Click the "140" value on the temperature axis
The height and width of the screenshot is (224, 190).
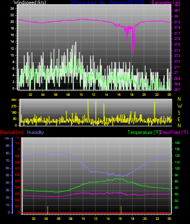pos(177,143)
